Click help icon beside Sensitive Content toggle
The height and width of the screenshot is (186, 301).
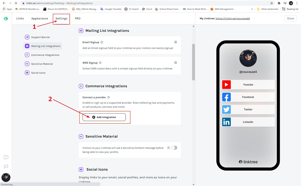click(169, 148)
